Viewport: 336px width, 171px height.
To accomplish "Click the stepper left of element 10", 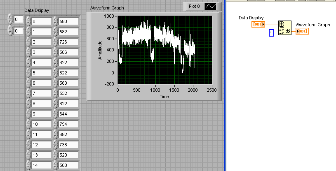I will coord(28,124).
